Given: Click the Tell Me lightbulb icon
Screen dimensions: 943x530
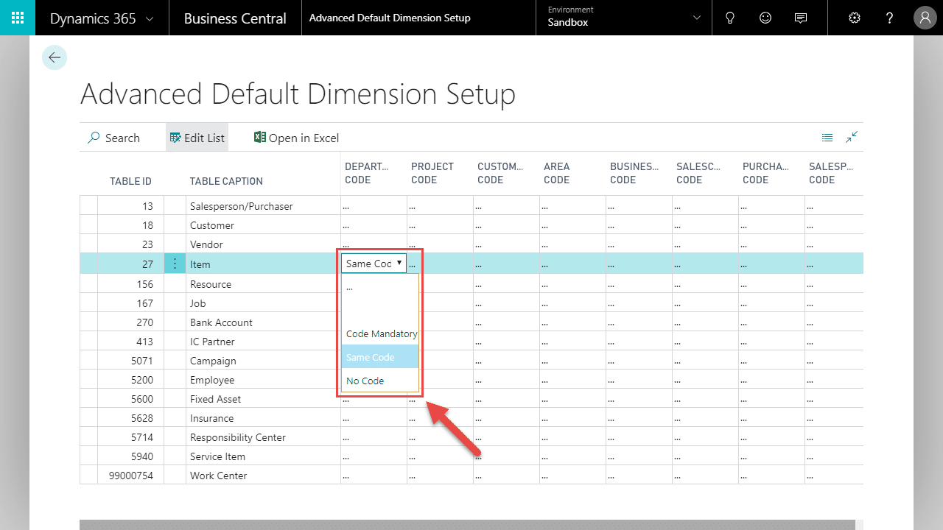Looking at the screenshot, I should coord(729,17).
